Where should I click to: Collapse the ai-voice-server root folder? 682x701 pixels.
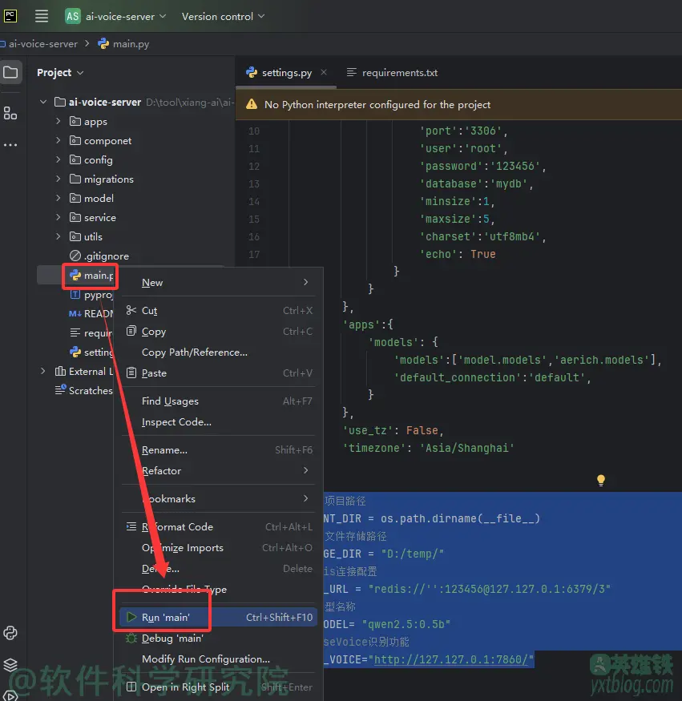pyautogui.click(x=43, y=102)
